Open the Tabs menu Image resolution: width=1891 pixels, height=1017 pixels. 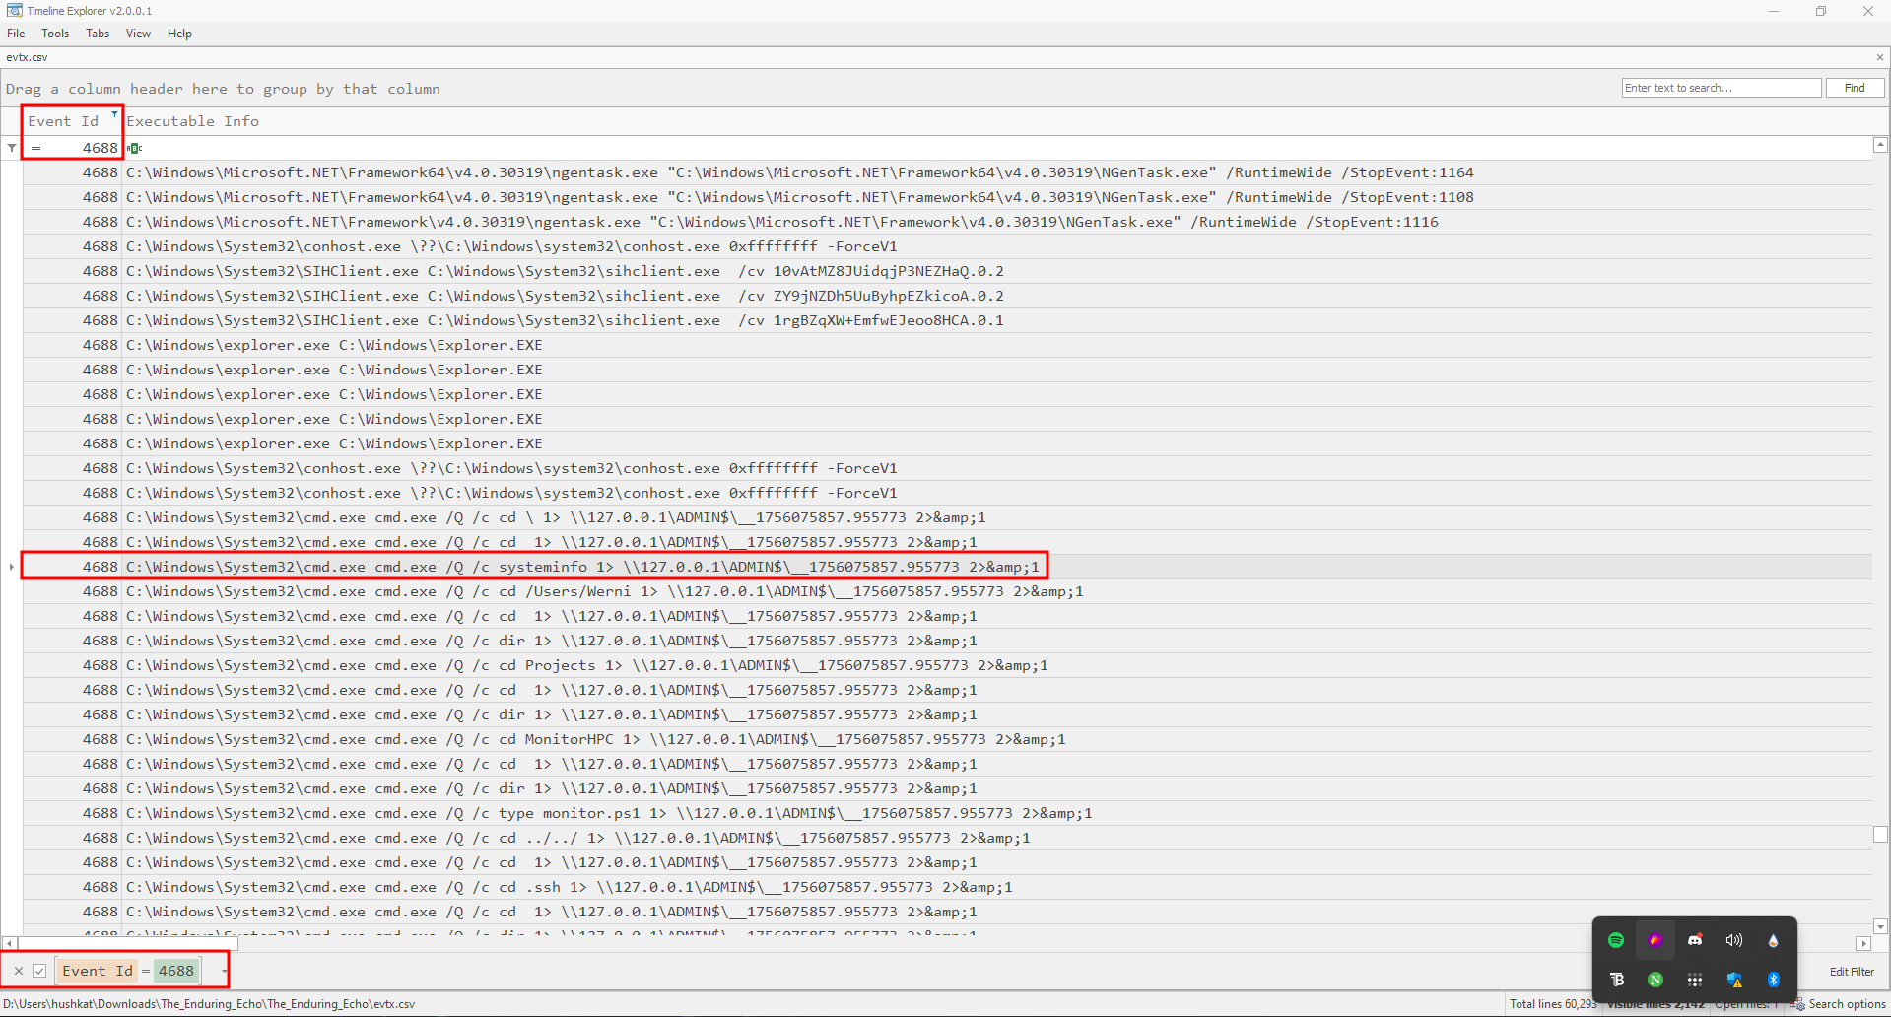coord(98,34)
